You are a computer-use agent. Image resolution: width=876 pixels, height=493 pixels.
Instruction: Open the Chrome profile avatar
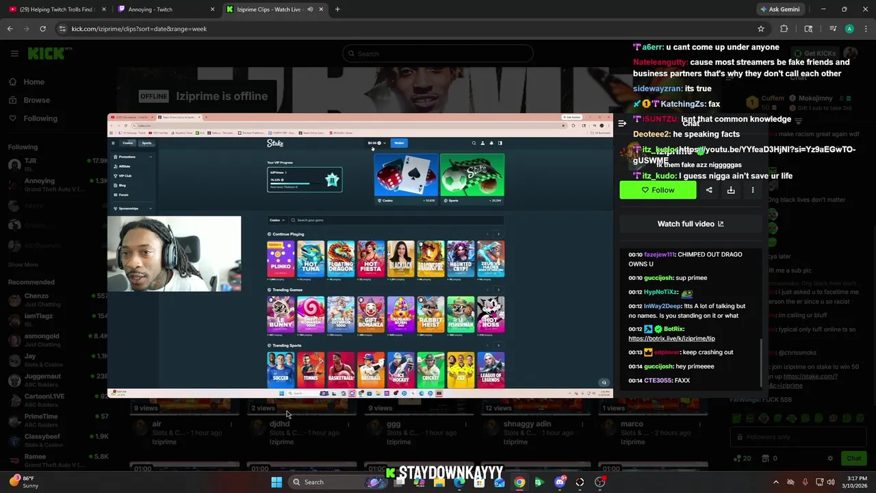click(x=849, y=29)
